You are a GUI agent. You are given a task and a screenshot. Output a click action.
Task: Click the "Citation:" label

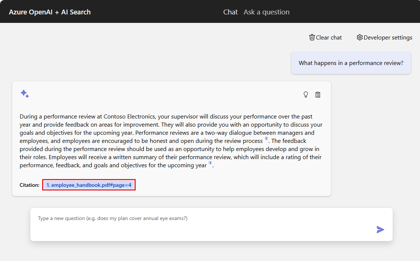pyautogui.click(x=30, y=185)
